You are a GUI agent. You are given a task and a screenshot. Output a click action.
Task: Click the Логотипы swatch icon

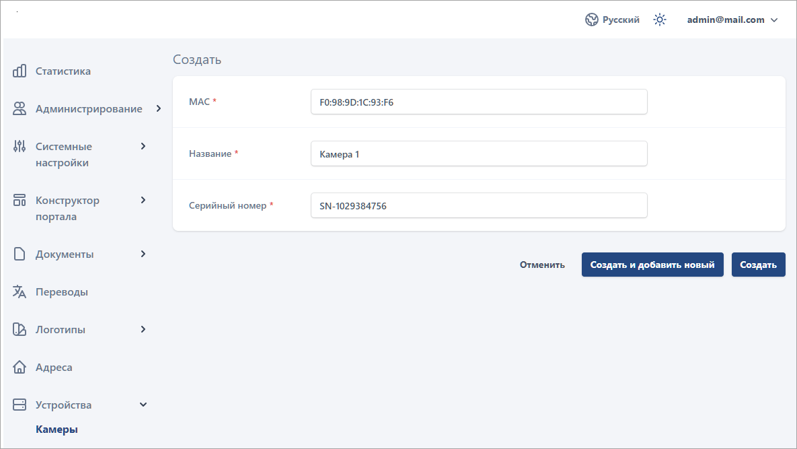tap(20, 330)
